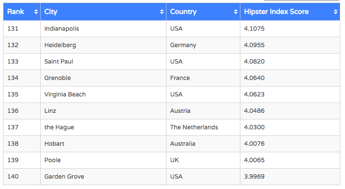Image resolution: width=345 pixels, height=189 pixels.
Task: Click the sort arrows in Country column header
Action: pos(236,12)
